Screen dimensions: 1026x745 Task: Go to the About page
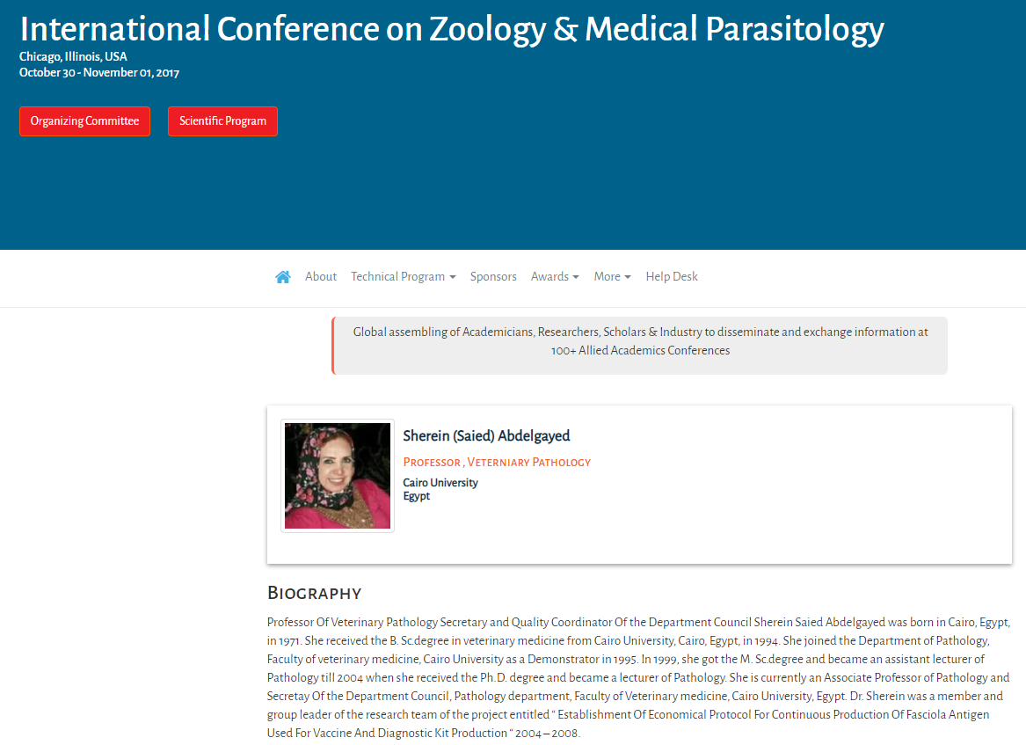321,277
